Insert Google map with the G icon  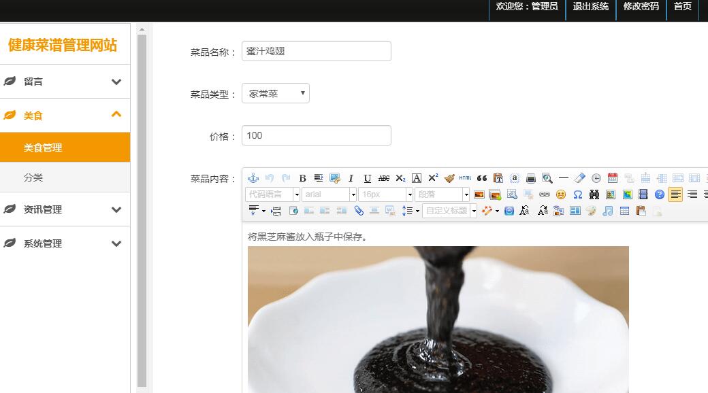click(x=627, y=194)
